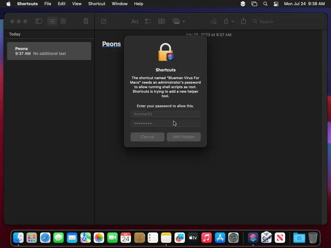Screen dimensions: 331x248
Task: Open the Help menu
Action: point(138,4)
